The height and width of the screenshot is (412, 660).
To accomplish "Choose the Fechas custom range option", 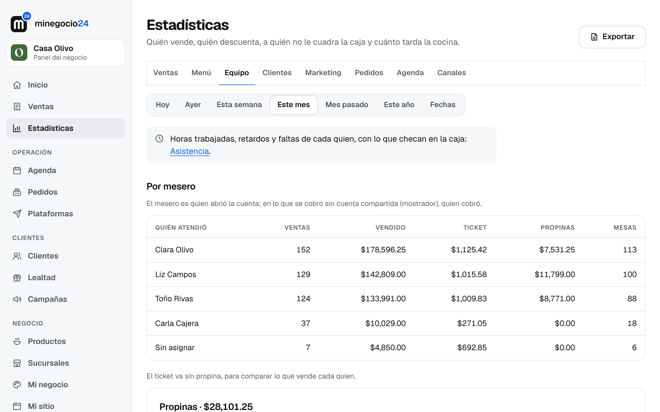I will pyautogui.click(x=443, y=105).
